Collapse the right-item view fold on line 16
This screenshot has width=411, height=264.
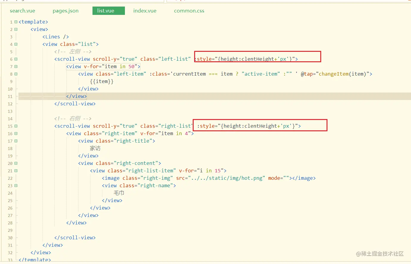point(16,133)
